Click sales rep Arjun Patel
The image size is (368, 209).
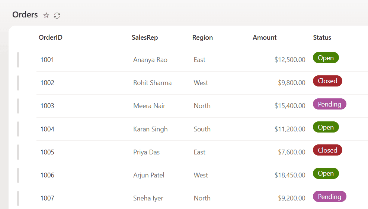tap(149, 176)
